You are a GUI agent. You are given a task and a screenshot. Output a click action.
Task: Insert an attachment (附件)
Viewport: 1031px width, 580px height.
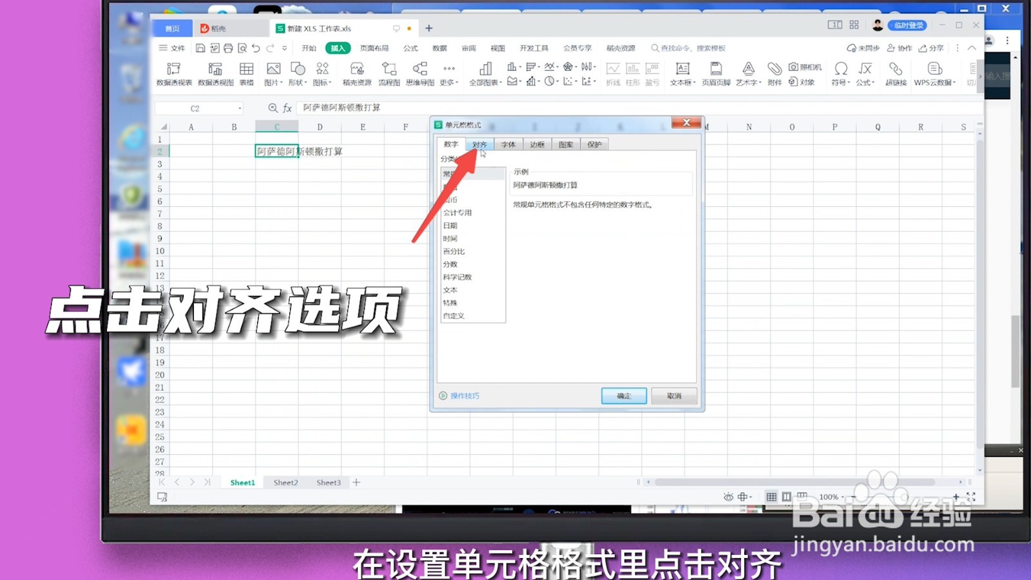775,74
